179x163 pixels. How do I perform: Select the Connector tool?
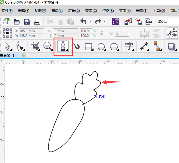(x=158, y=46)
